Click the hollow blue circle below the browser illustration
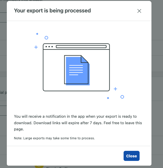163x168 pixels. (122, 97)
